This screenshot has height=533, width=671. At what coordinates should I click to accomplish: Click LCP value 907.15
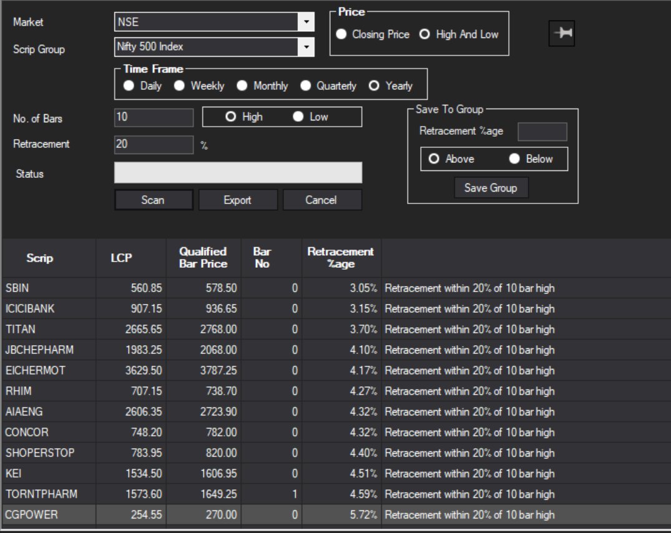[x=146, y=308]
